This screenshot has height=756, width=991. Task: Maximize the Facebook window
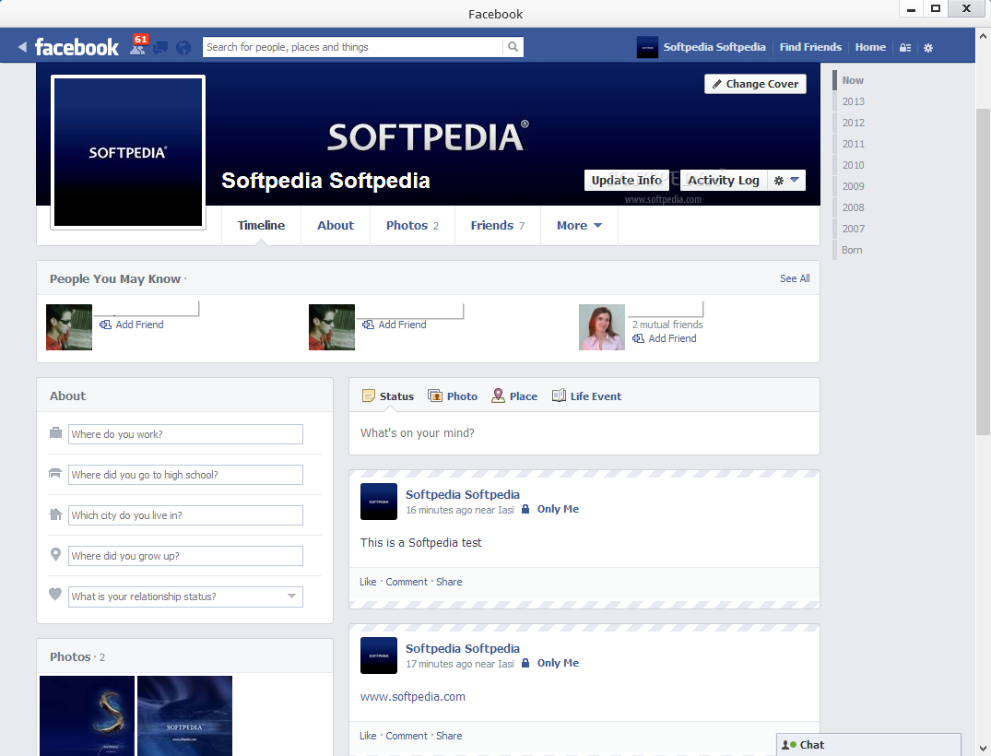coord(936,8)
